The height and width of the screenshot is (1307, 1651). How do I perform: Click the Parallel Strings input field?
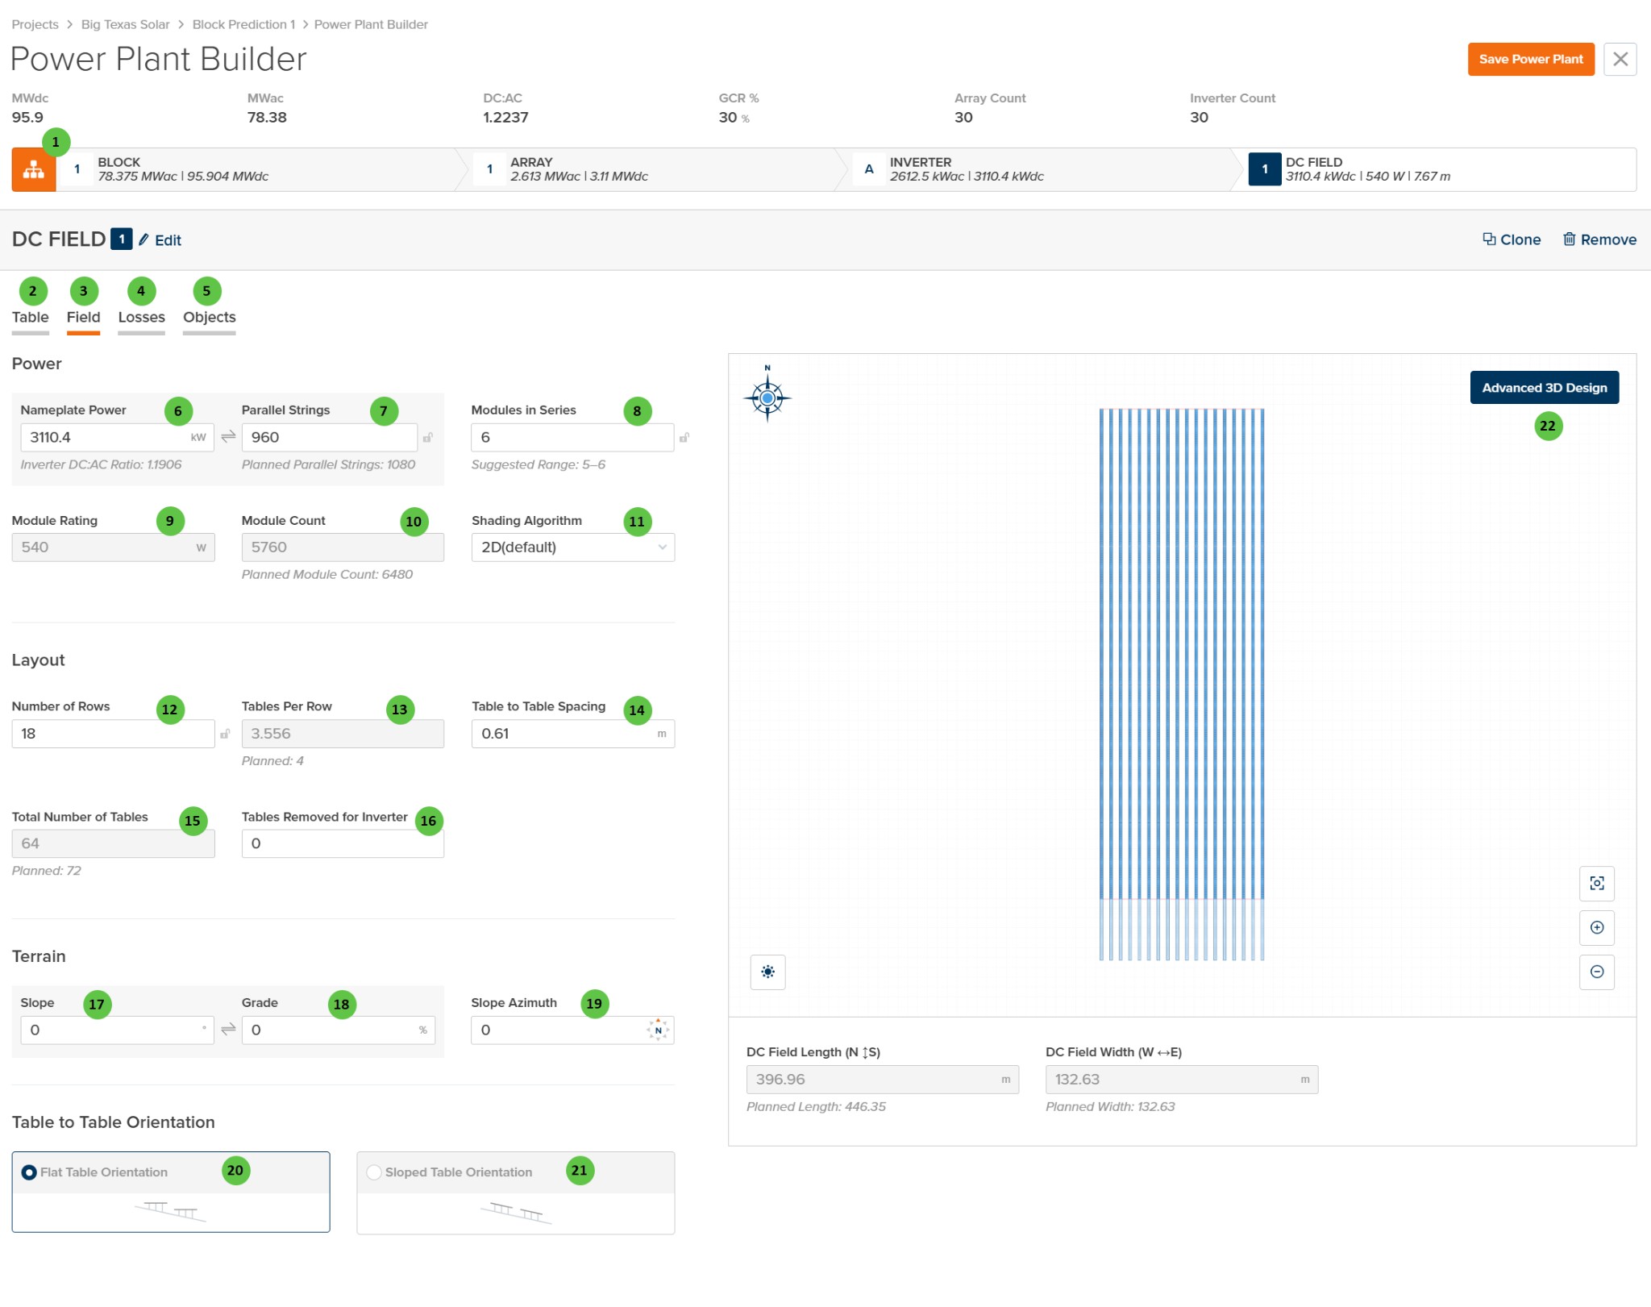(x=329, y=437)
